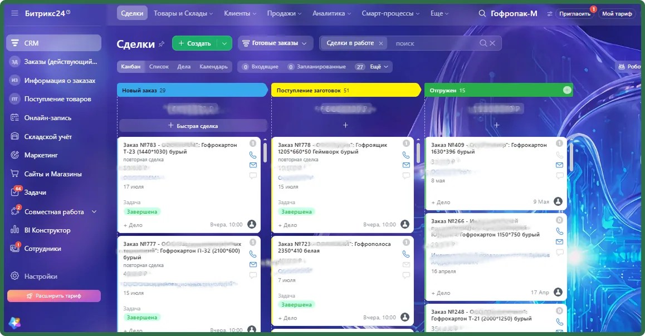Screen dimensions: 645x336
Task: Expand Товары и Склады menu
Action: tap(183, 13)
